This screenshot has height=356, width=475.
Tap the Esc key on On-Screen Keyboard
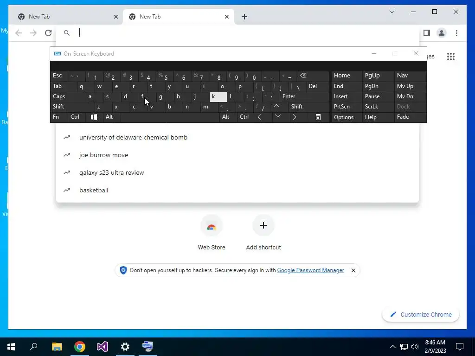[x=59, y=76]
